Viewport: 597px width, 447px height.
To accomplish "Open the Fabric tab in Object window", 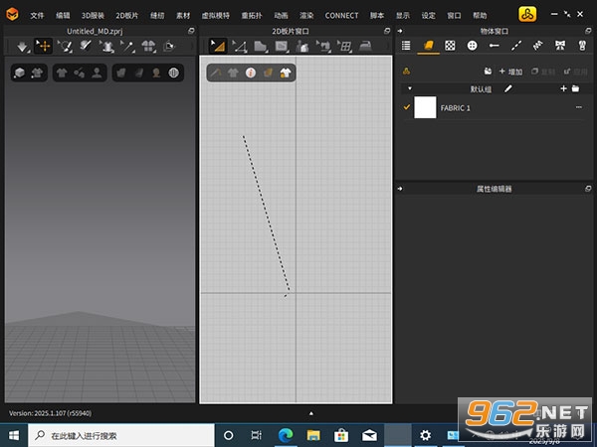I will tap(428, 46).
